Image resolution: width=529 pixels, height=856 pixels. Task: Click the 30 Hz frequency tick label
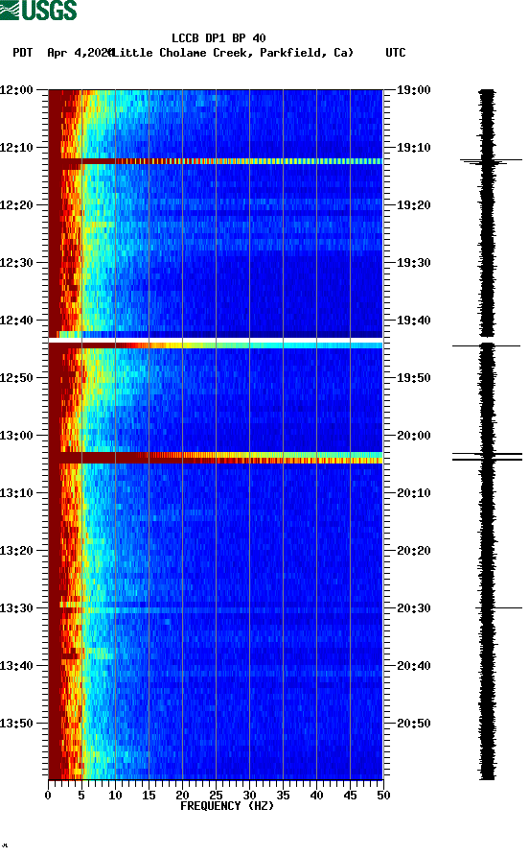coord(249,796)
